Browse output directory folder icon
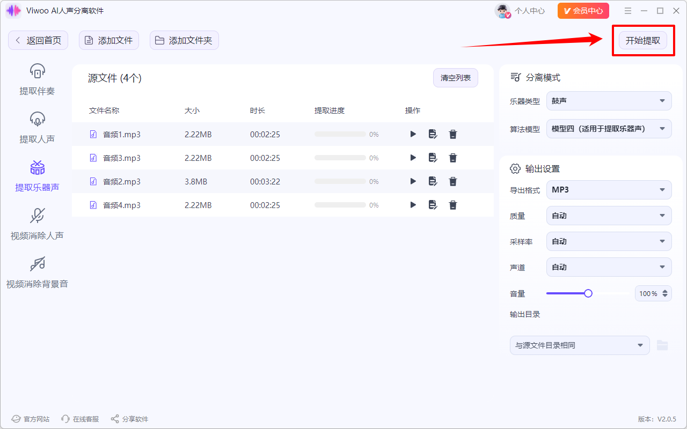The height and width of the screenshot is (429, 687). pyautogui.click(x=662, y=345)
